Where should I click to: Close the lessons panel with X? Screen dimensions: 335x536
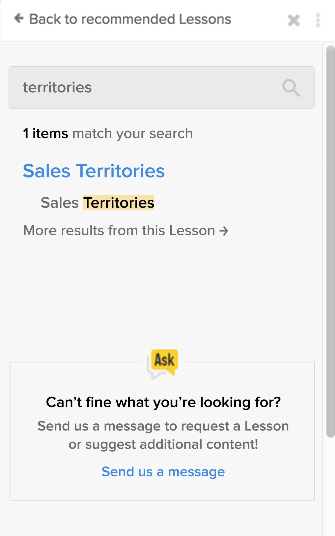pyautogui.click(x=294, y=20)
